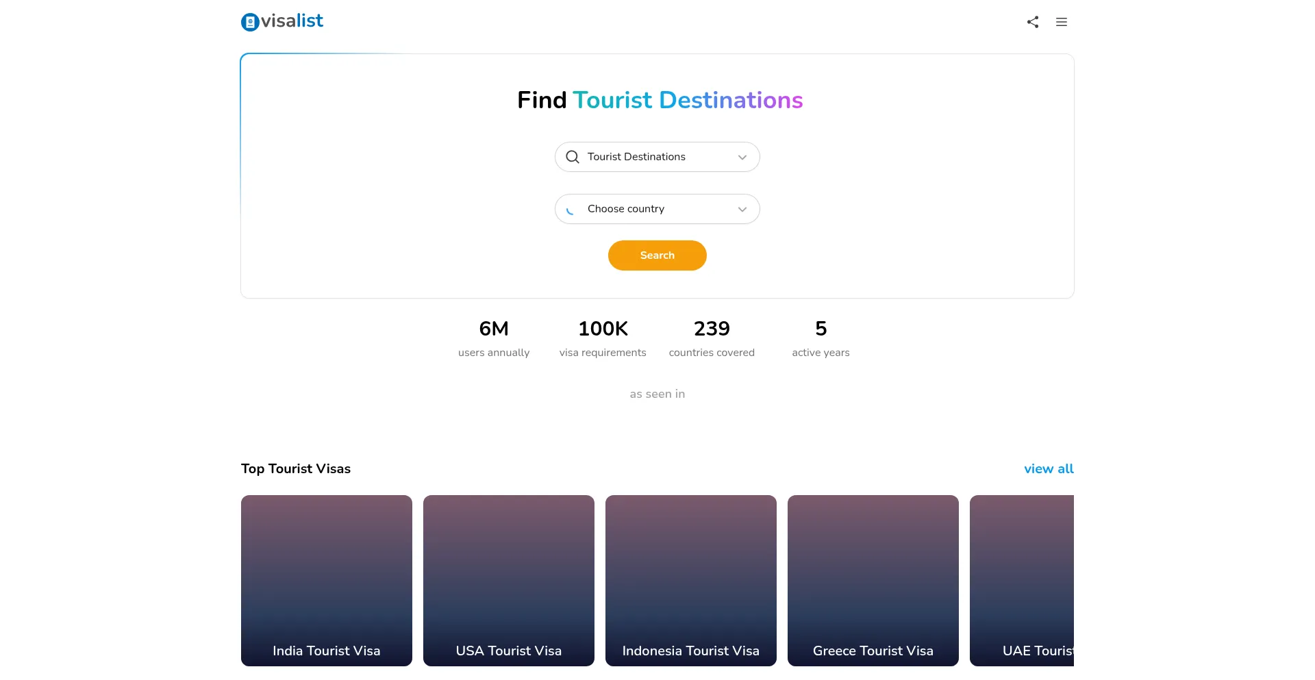
Task: Click the 239 countries covered stat
Action: 712,338
